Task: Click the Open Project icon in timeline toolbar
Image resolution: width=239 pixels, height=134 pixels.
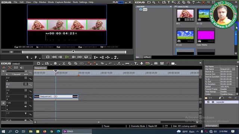Action: point(47,64)
